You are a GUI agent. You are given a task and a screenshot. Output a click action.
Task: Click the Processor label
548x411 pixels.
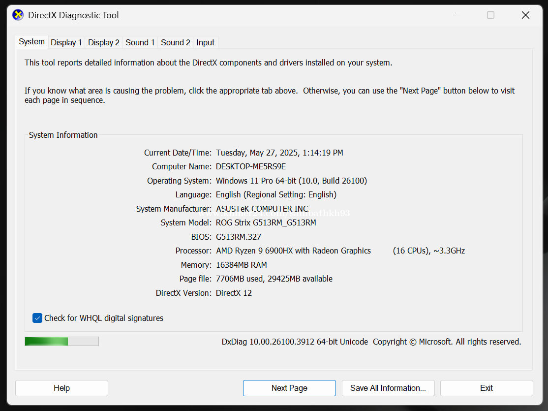point(193,251)
